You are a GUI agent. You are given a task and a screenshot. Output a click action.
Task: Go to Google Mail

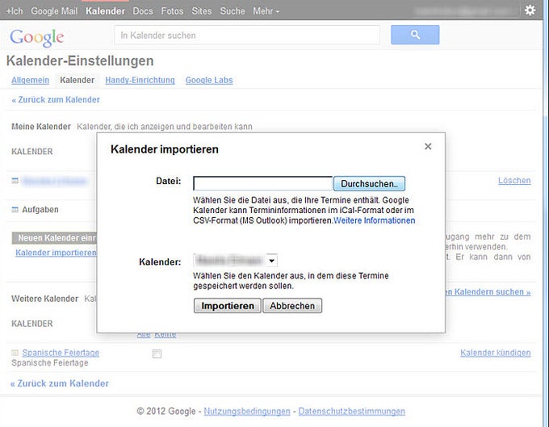click(x=54, y=11)
